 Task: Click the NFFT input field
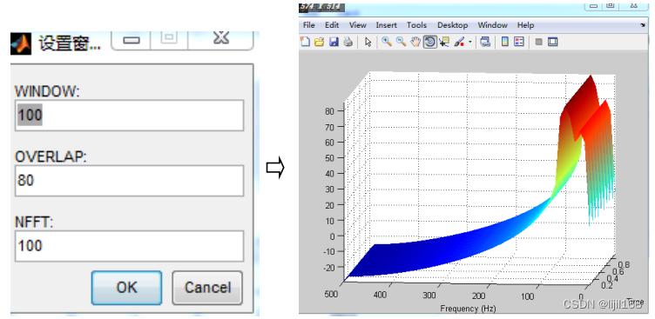[129, 246]
